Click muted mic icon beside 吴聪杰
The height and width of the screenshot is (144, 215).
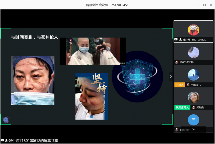tap(193, 107)
